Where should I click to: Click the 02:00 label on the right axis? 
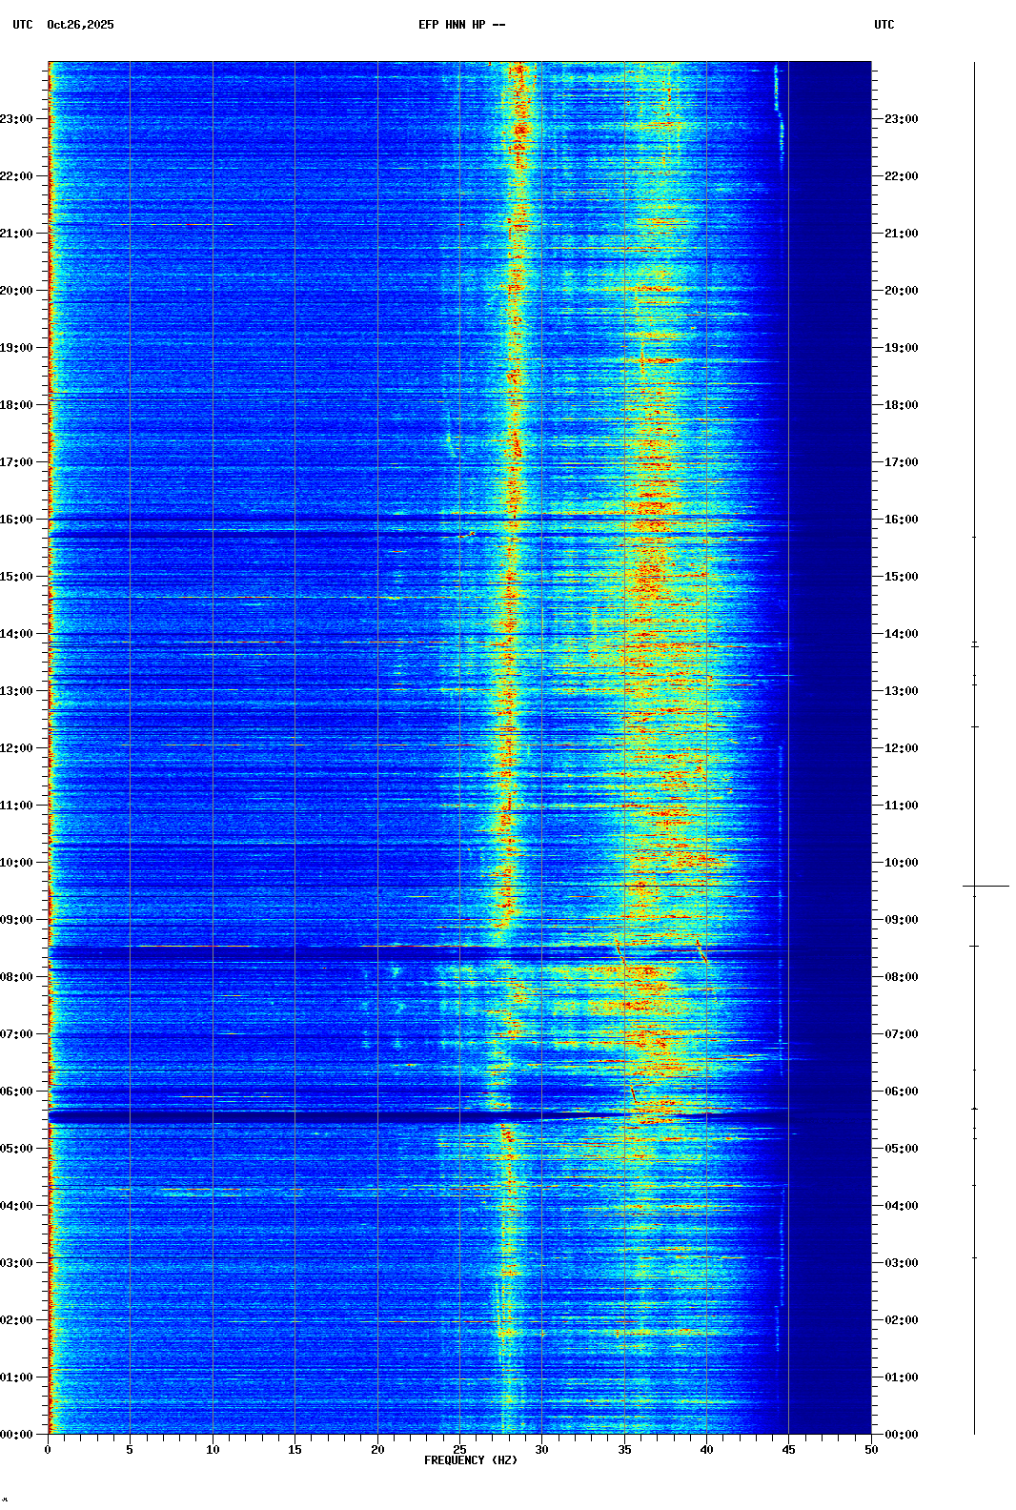coord(901,1320)
